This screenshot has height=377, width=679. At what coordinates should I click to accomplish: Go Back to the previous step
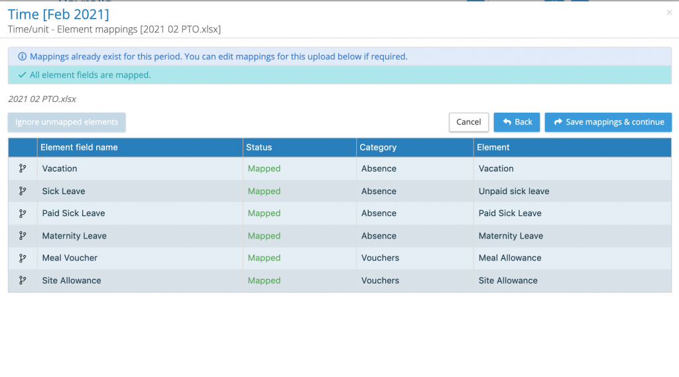(x=517, y=122)
